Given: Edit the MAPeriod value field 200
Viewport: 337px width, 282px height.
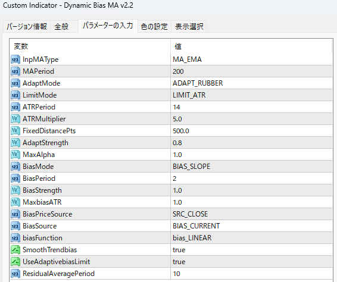Looking at the screenshot, I should pyautogui.click(x=251, y=71).
